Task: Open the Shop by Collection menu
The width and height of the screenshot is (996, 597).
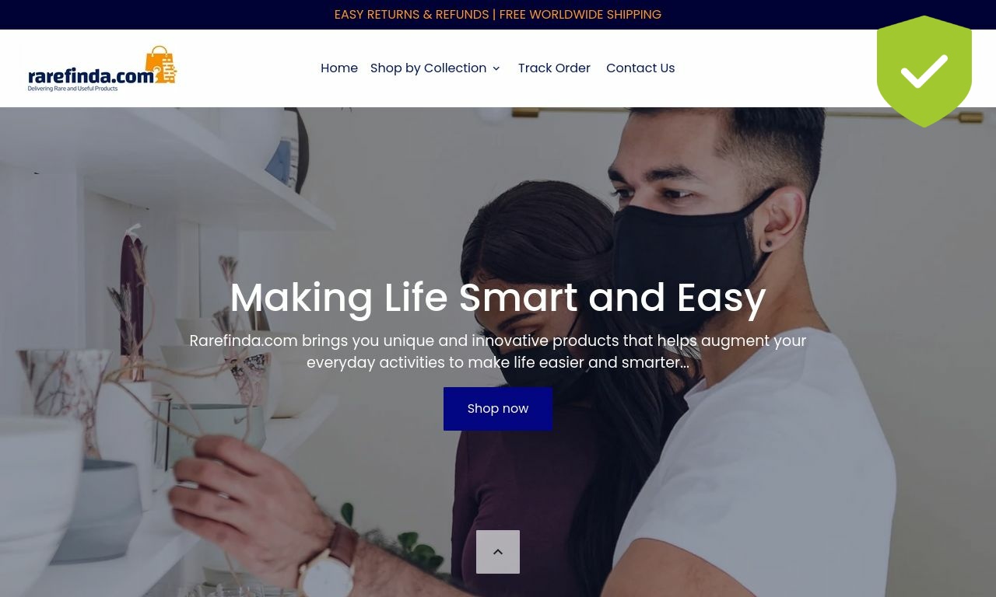Action: [428, 68]
